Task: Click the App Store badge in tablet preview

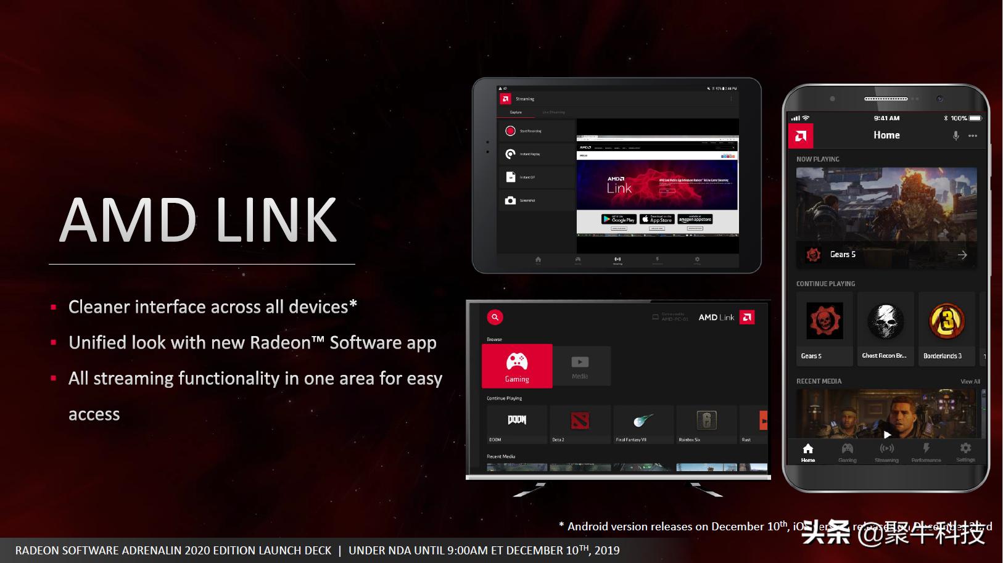Action: (x=657, y=219)
